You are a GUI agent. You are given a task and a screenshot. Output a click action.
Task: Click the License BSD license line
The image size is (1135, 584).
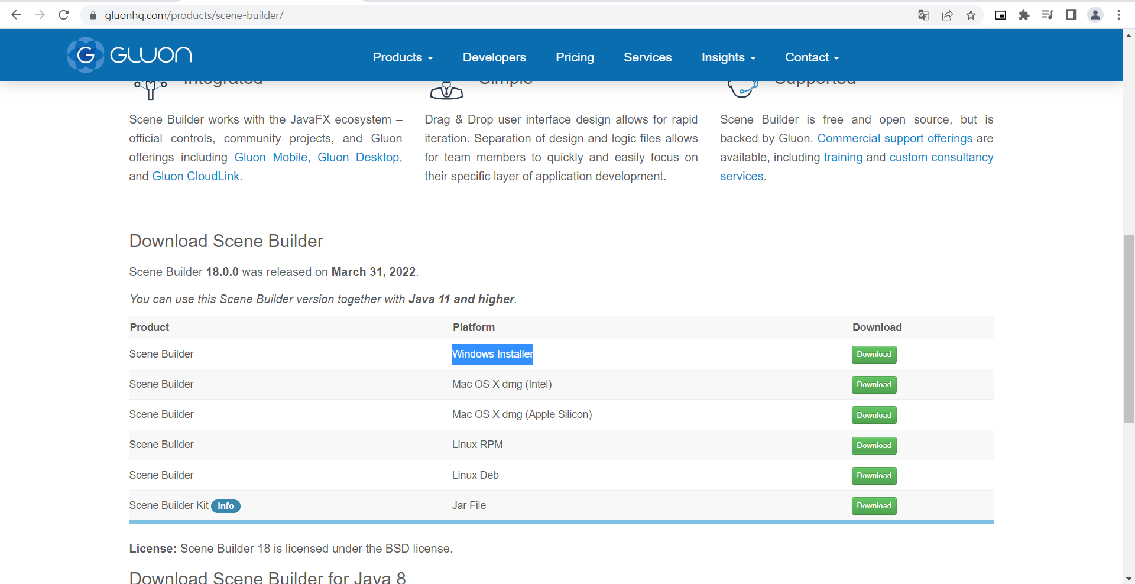click(x=291, y=549)
